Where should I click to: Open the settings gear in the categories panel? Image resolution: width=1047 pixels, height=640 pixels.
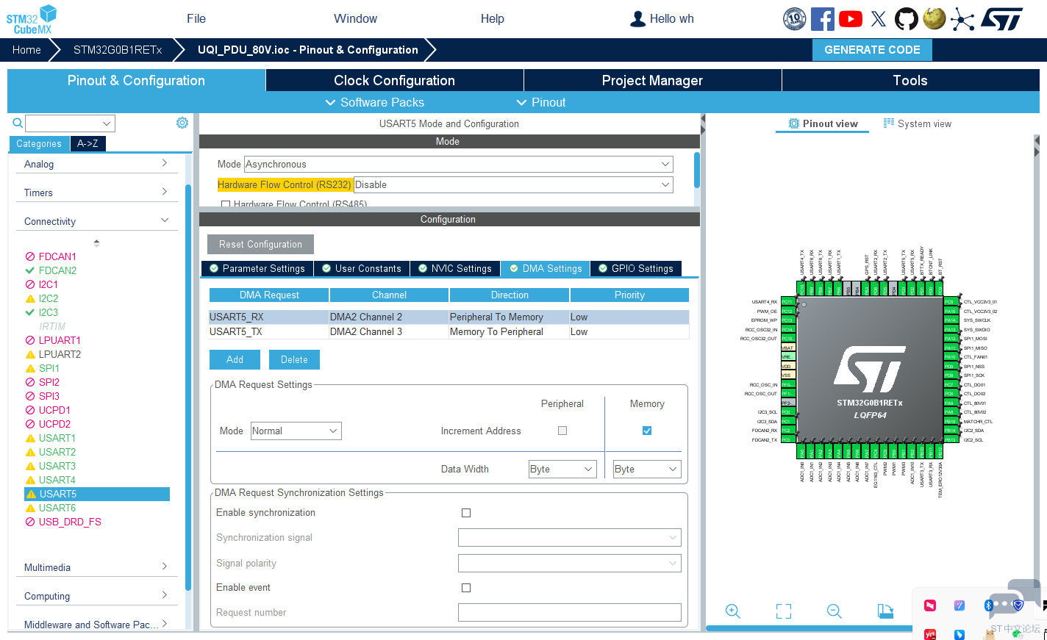[x=182, y=123]
